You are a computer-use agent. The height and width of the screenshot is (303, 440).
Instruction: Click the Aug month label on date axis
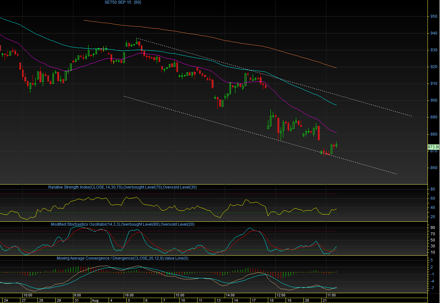[95, 300]
